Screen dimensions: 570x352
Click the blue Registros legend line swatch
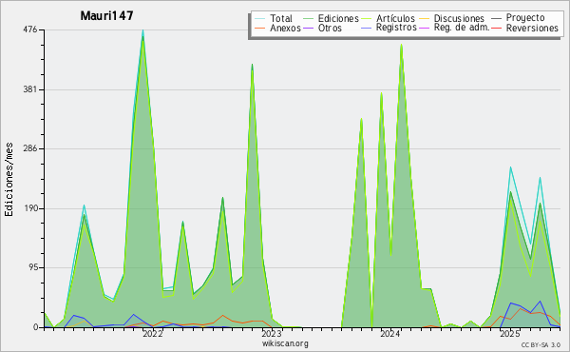pyautogui.click(x=367, y=28)
